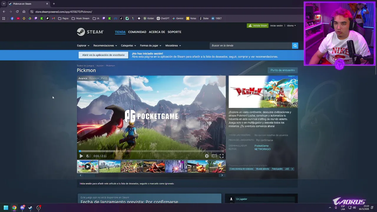This screenshot has height=212, width=377.
Task: Go to 'Todos los juegos' breadcrumb
Action: (85, 66)
